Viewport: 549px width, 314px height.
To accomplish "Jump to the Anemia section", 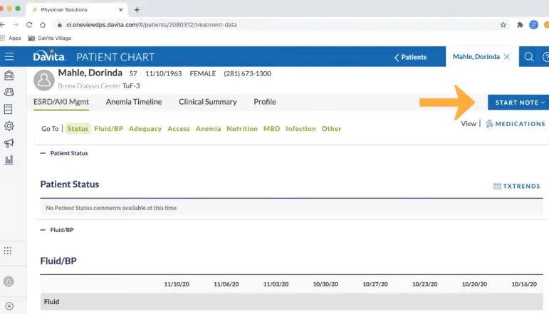I will tap(208, 128).
